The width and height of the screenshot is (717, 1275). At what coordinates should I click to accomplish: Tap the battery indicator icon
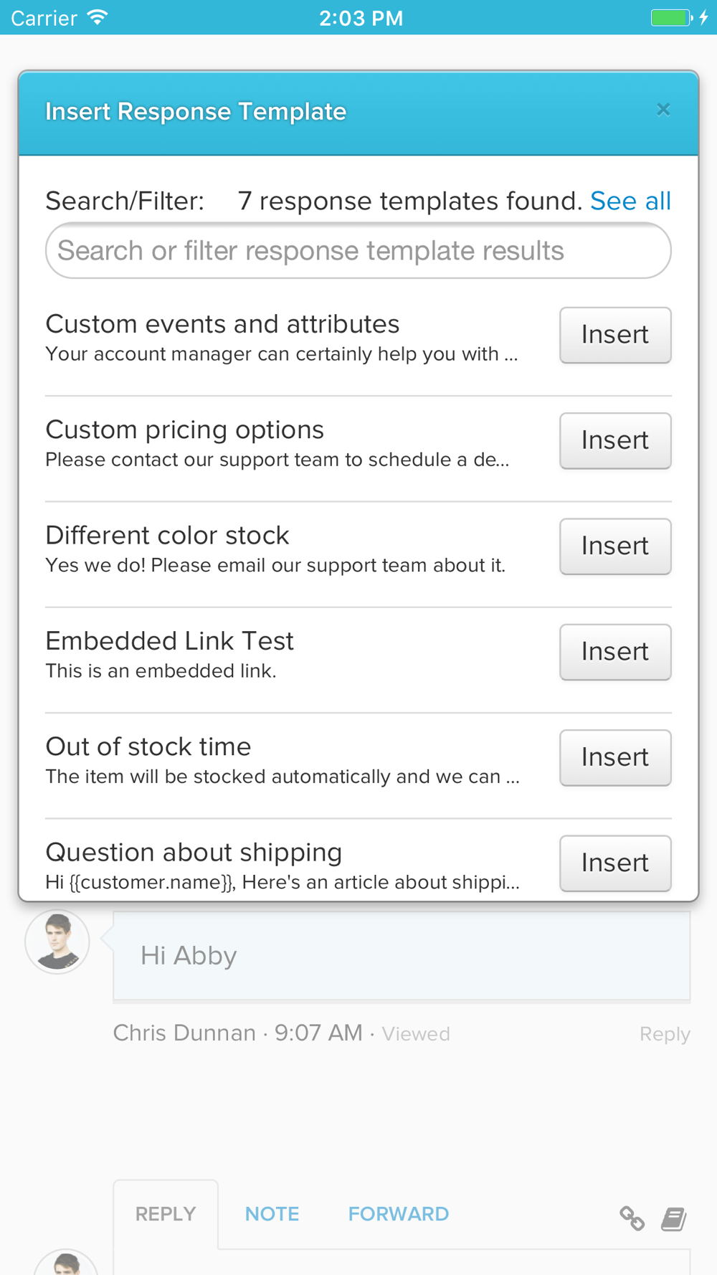[671, 17]
